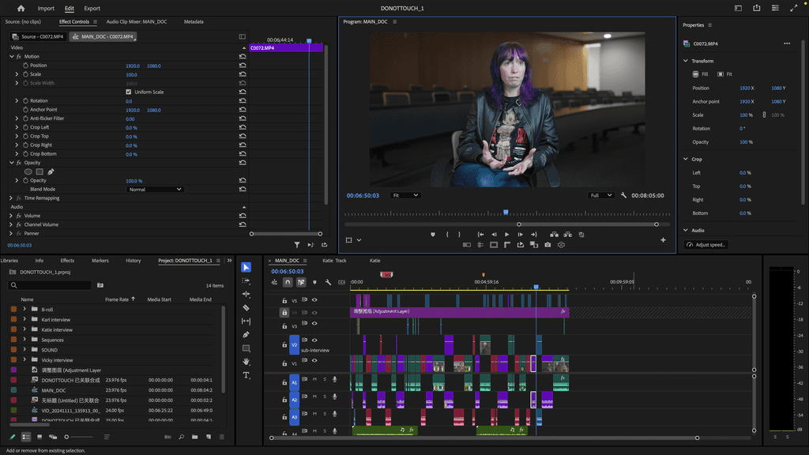Select the Pen tool in toolbar
The image size is (809, 455).
click(x=246, y=335)
